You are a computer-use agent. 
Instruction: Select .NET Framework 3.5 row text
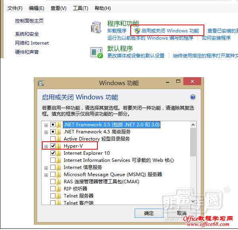click(112, 125)
